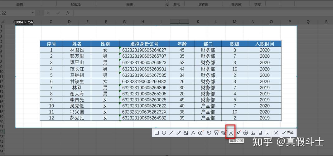Click the name cell 吴克俭
The width and height of the screenshot is (333, 156).
pos(77,106)
